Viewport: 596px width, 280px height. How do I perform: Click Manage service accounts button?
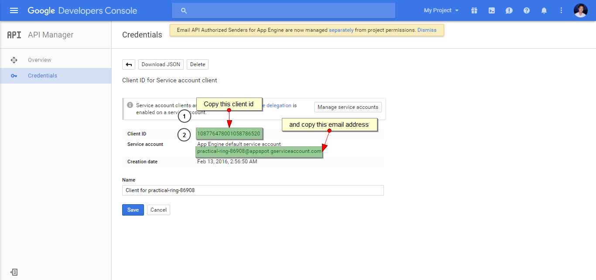click(348, 107)
